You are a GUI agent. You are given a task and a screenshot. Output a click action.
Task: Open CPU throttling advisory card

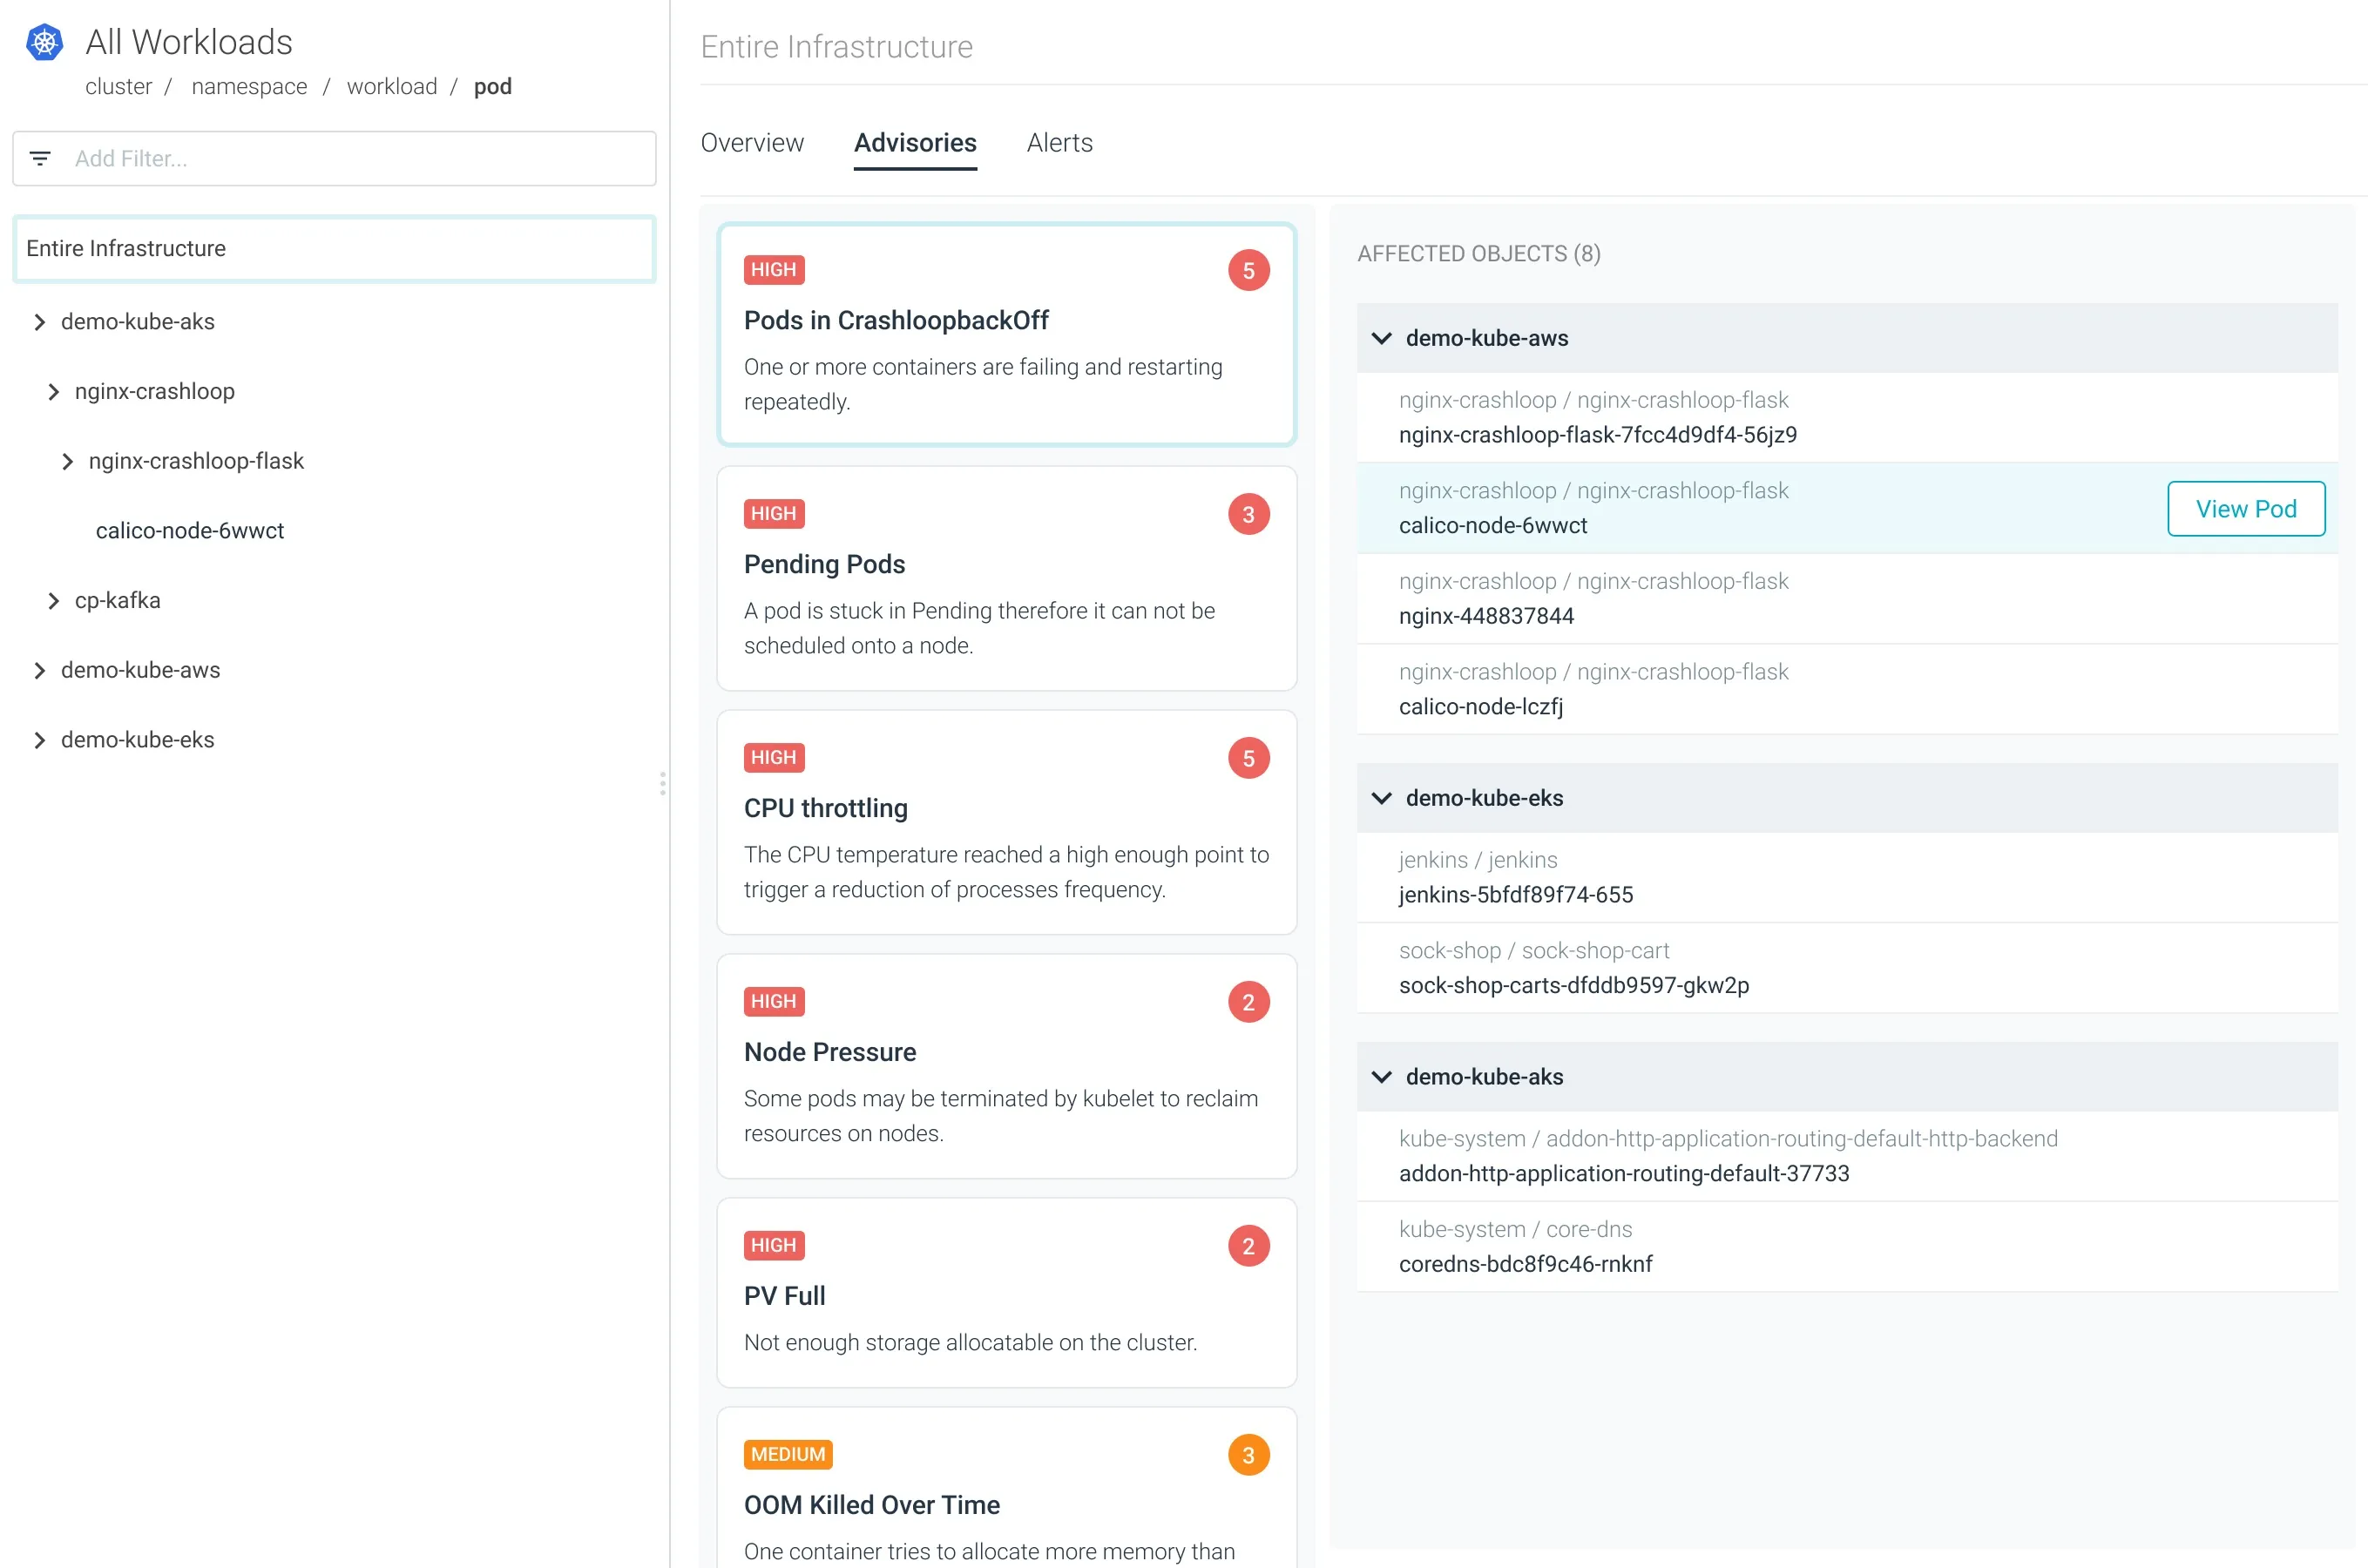(1006, 822)
